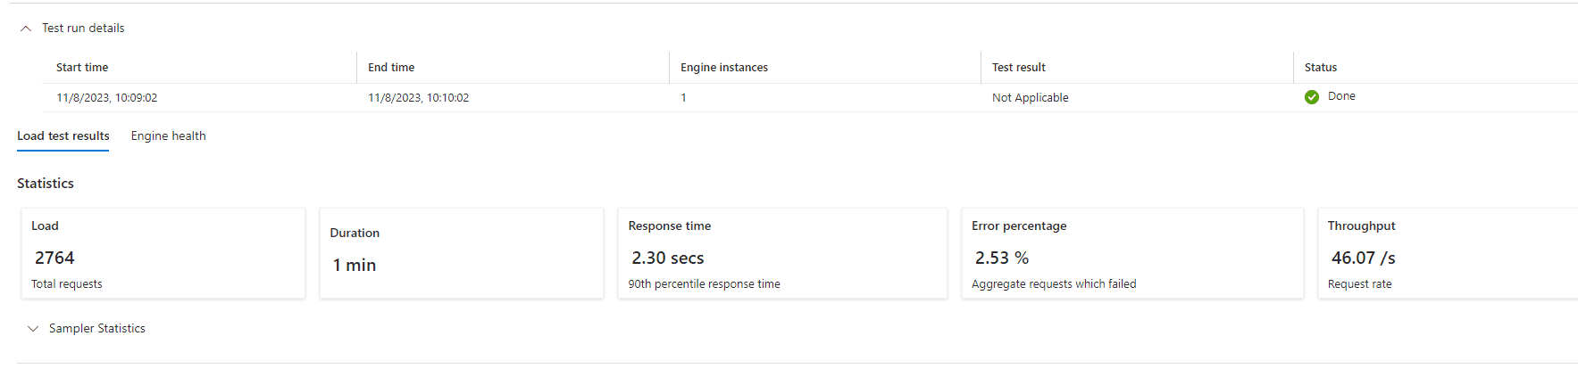This screenshot has height=369, width=1578.
Task: Select the Error percentage statistics card
Action: (x=1132, y=254)
